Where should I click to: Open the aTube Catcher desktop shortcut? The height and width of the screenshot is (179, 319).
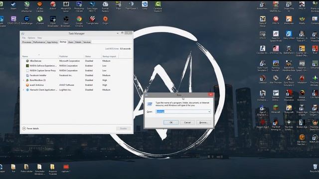[x=40, y=6]
